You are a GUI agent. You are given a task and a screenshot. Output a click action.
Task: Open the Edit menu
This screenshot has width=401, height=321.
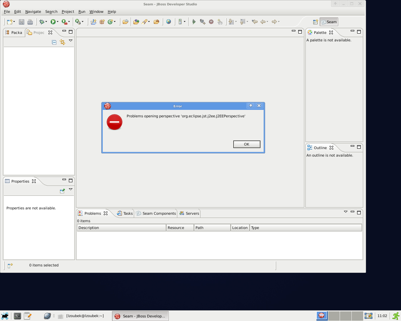pyautogui.click(x=17, y=11)
